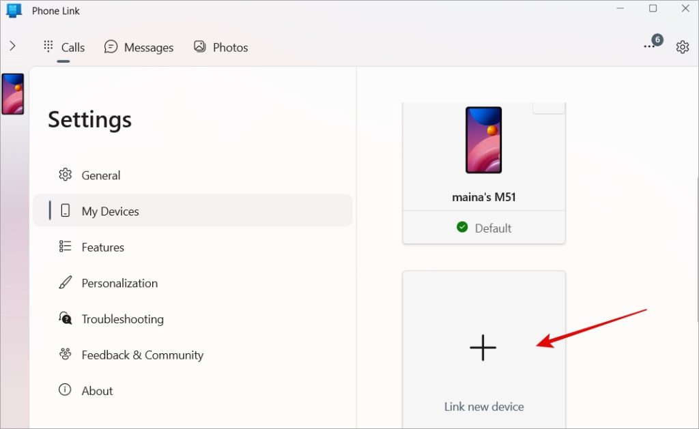The image size is (699, 429).
Task: Click the green Default checkmark icon
Action: click(x=462, y=228)
